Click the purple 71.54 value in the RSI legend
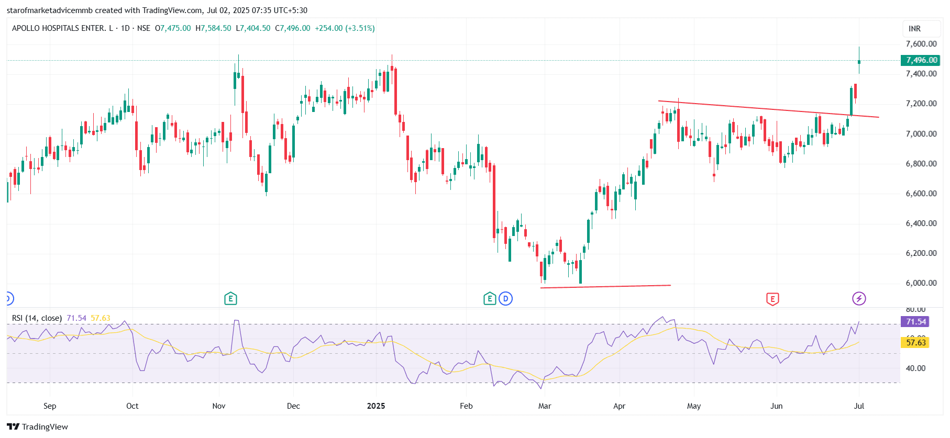950x438 pixels. coord(76,318)
